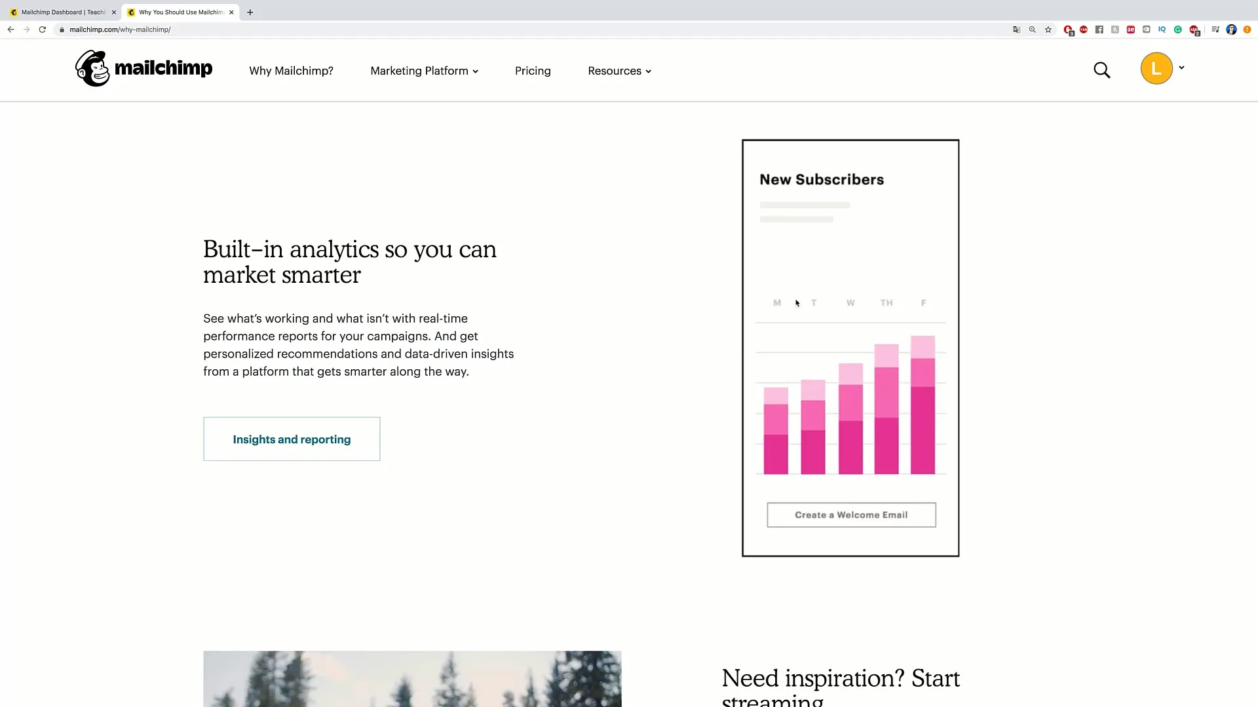
Task: Click the forward navigation arrow icon
Action: (x=26, y=29)
